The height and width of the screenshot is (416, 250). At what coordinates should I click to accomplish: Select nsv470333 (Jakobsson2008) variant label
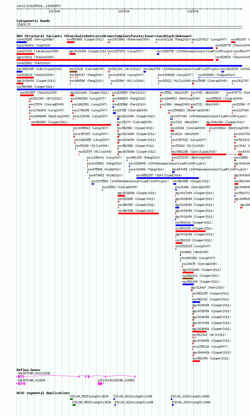pyautogui.click(x=38, y=51)
